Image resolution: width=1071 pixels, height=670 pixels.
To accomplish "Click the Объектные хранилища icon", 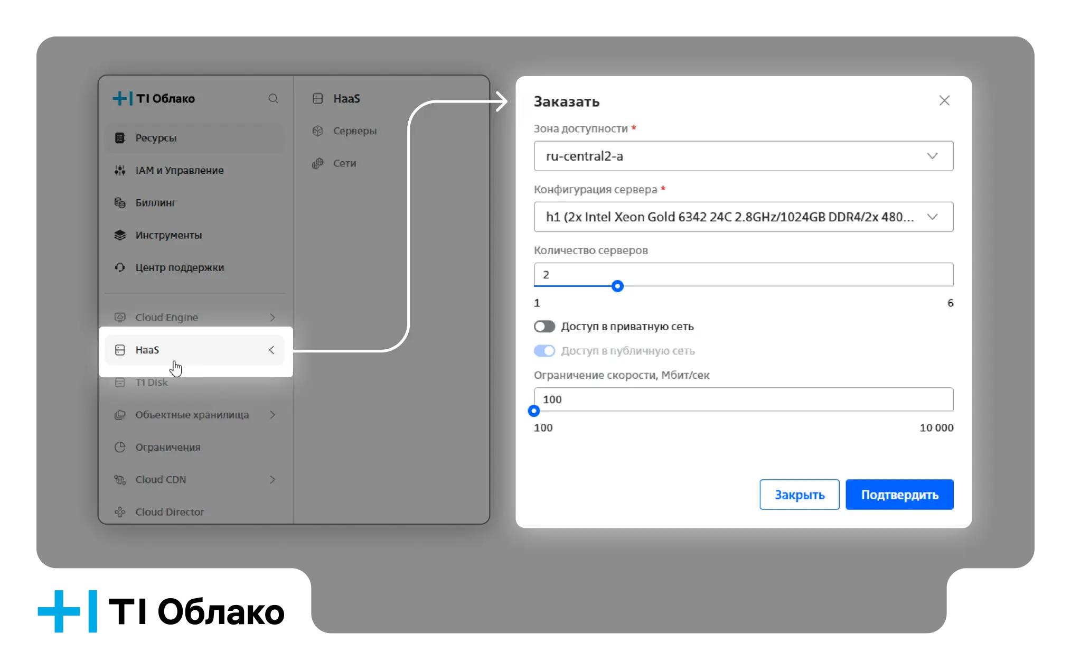I will pyautogui.click(x=120, y=415).
